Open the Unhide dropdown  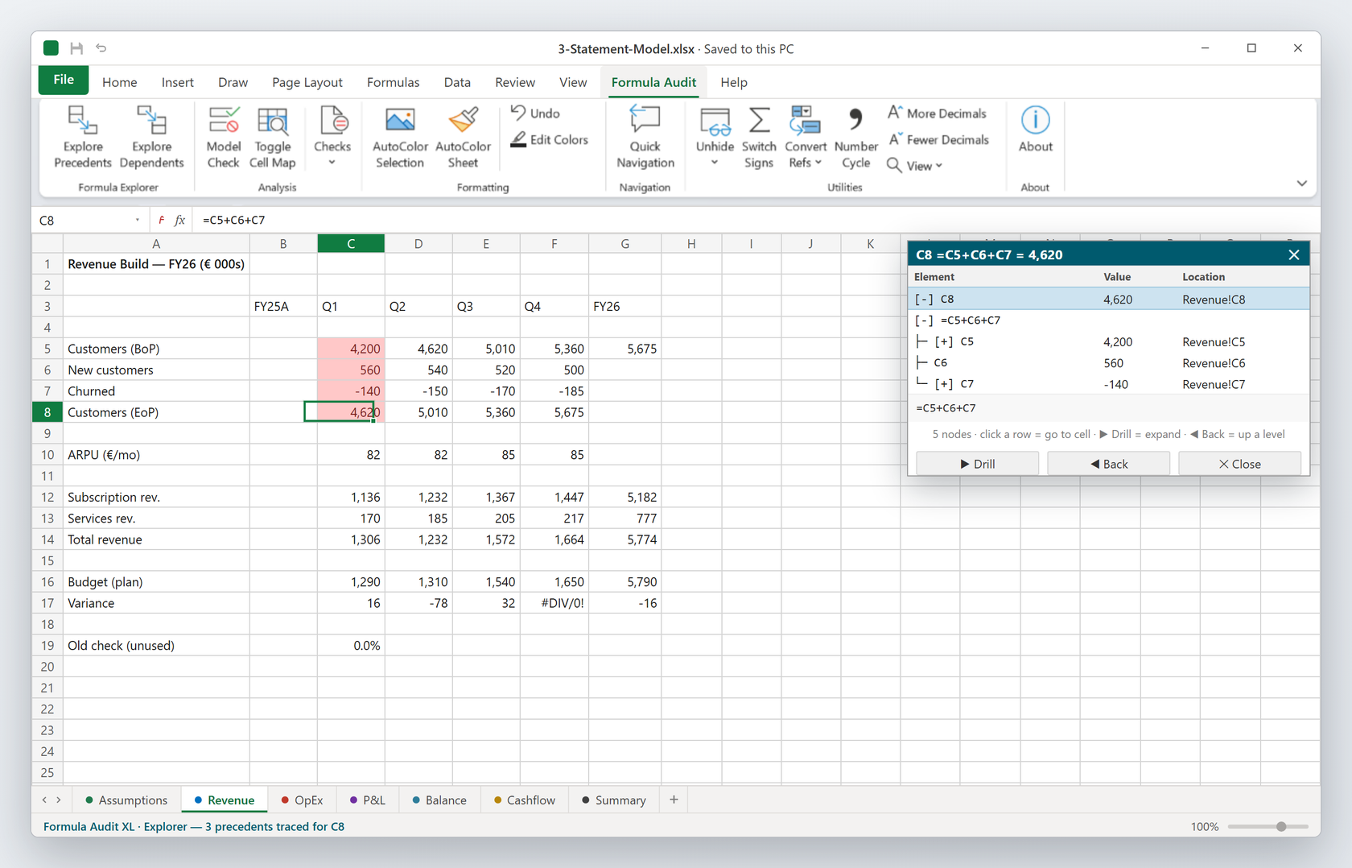[715, 137]
